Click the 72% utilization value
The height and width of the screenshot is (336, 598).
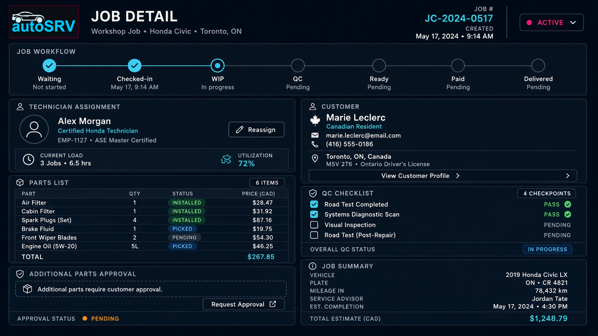(246, 164)
